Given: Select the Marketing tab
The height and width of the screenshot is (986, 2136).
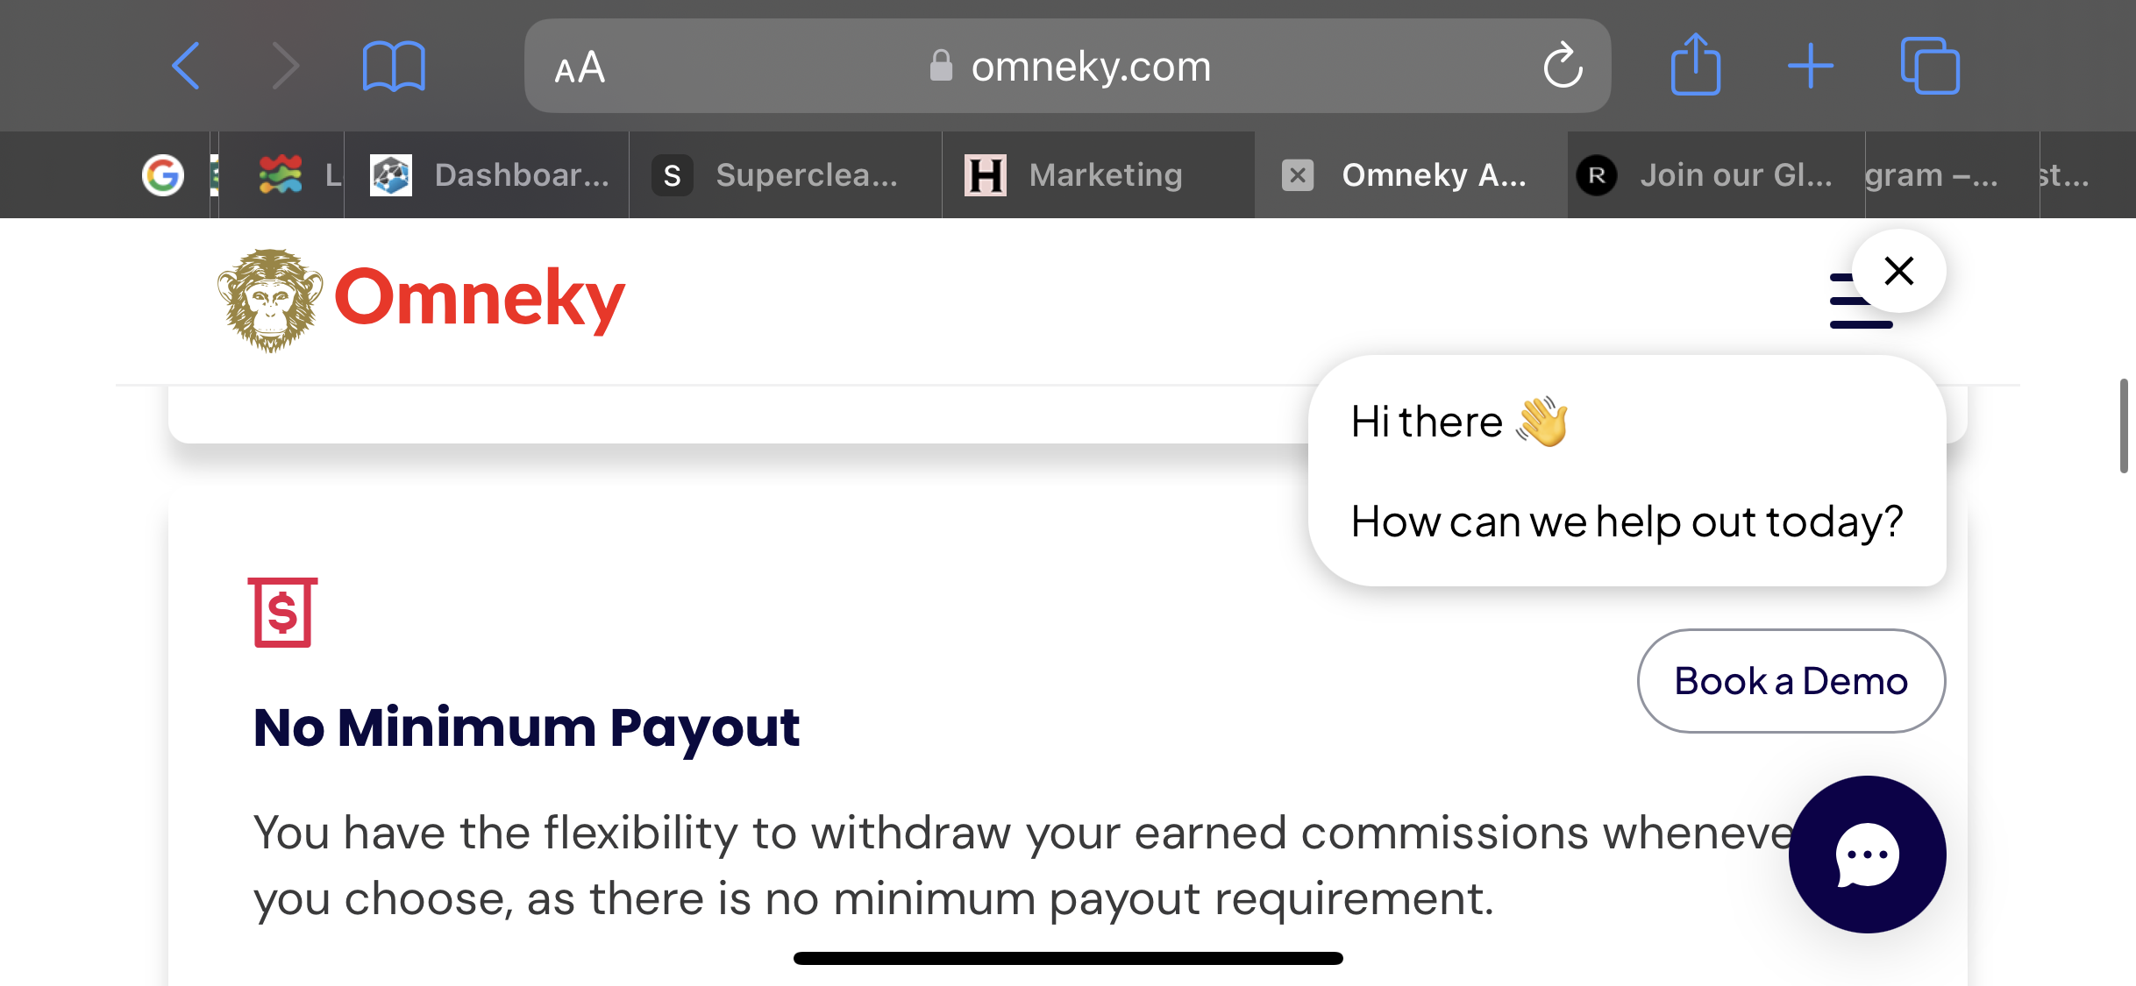Looking at the screenshot, I should 1099,175.
